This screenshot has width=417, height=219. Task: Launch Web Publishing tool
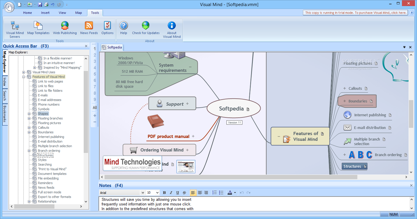click(x=65, y=28)
